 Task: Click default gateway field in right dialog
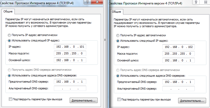click(x=178, y=60)
